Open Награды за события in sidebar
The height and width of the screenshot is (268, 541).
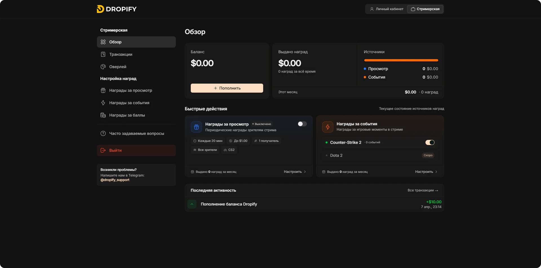click(x=136, y=103)
